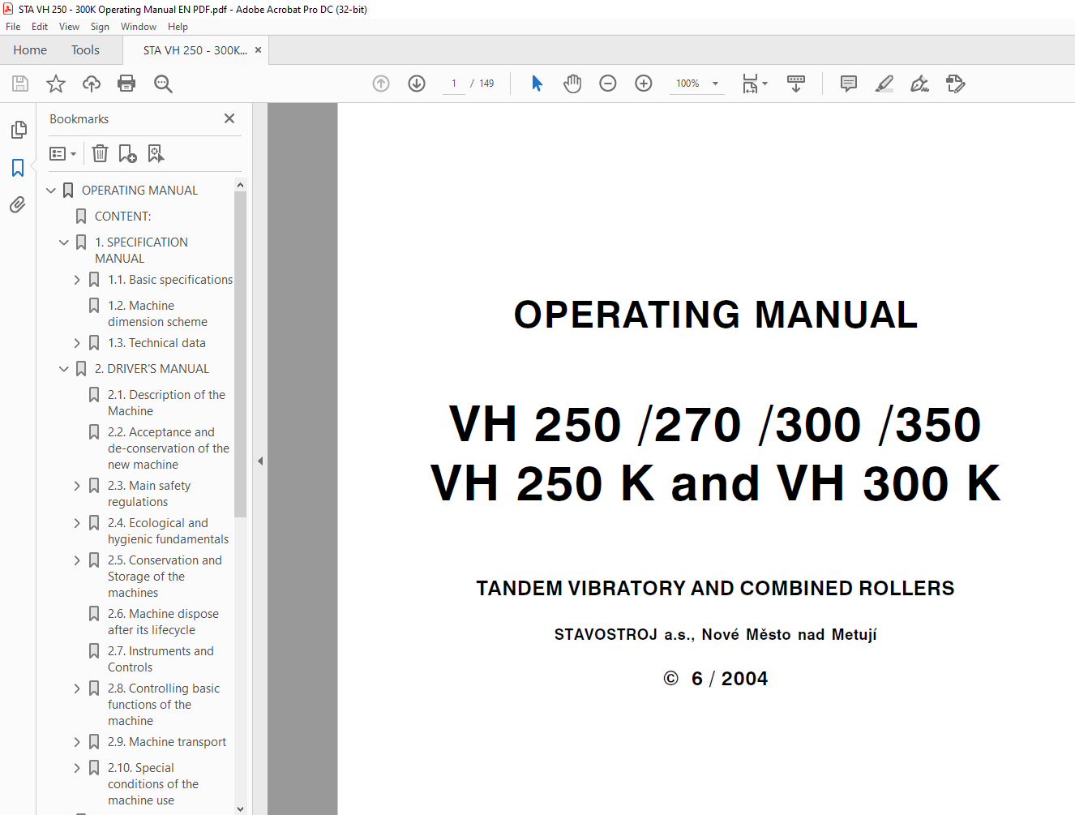This screenshot has width=1075, height=815.
Task: Open the Fill & Sign pen tool
Action: 919,84
